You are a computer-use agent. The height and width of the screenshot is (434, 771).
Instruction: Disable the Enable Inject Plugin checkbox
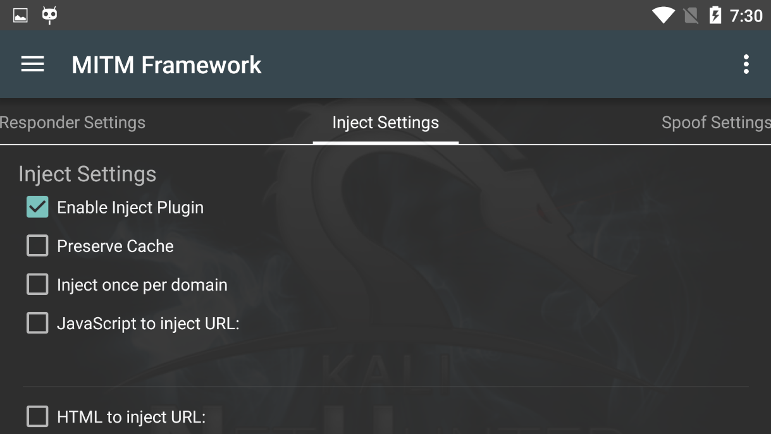37,207
